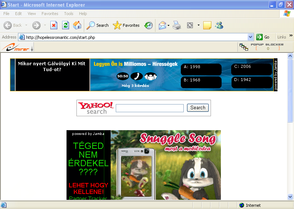
Task: Select the 50:50 lifeline icon
Action: [x=123, y=76]
